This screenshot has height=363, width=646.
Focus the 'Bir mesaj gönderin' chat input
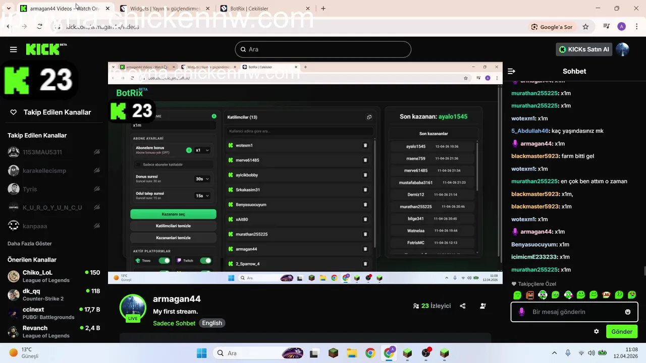(x=574, y=312)
